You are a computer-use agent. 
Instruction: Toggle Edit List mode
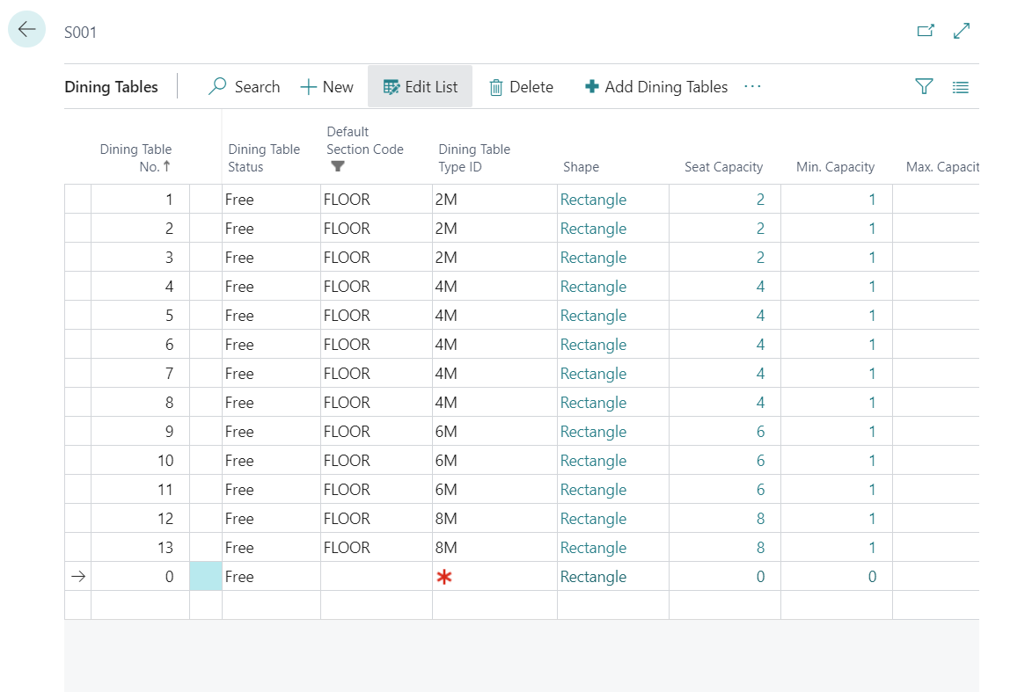420,87
